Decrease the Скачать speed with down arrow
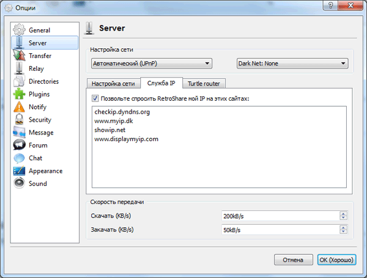Image resolution: width=367 pixels, height=278 pixels. coord(343,218)
